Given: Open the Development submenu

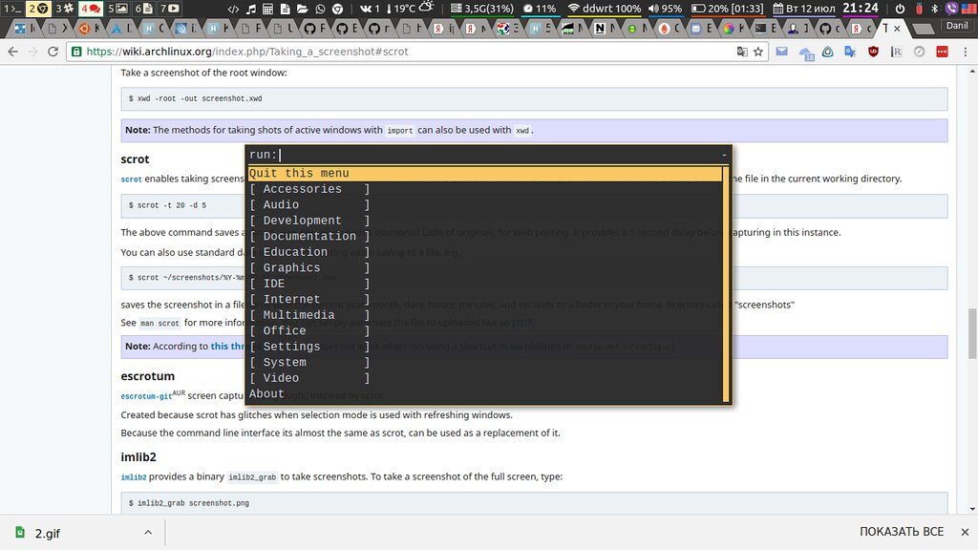Looking at the screenshot, I should click(x=309, y=221).
